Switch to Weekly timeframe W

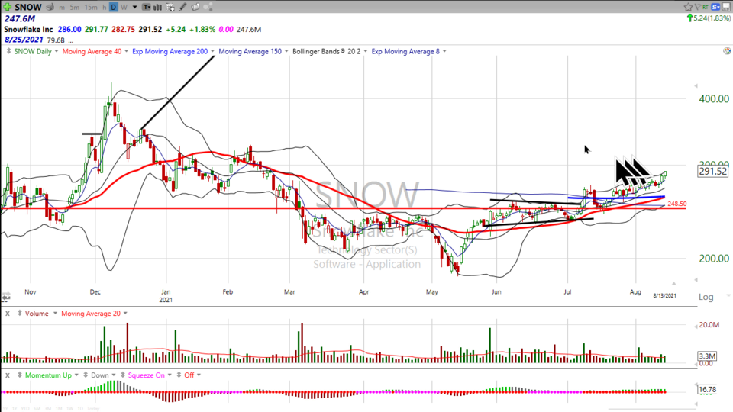[x=124, y=7]
